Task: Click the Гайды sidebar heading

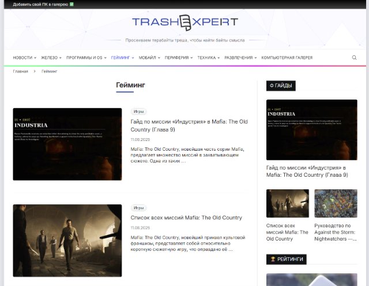Action: tap(281, 86)
